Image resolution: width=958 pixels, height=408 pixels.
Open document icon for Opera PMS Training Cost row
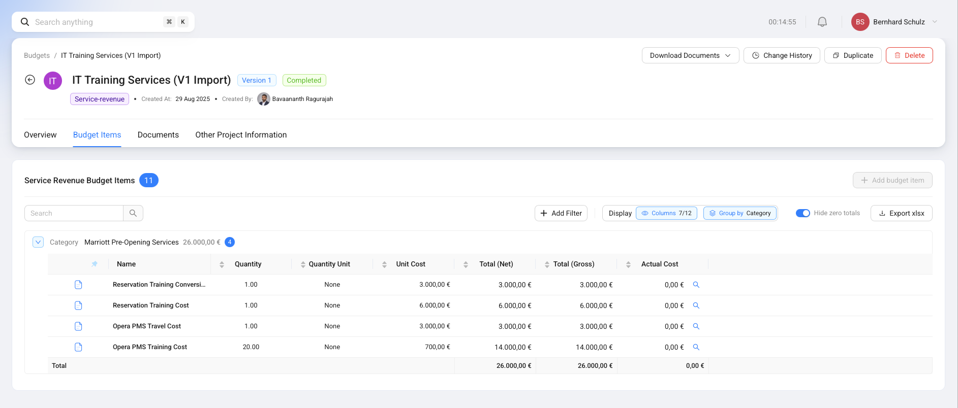click(78, 347)
